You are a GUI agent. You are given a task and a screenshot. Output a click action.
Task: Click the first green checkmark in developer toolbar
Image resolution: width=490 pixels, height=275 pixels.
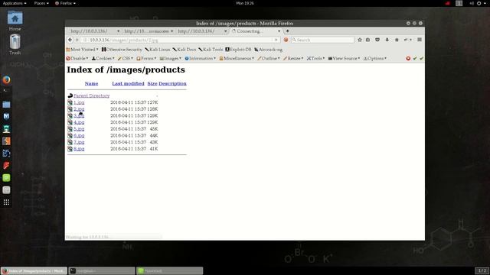click(415, 59)
